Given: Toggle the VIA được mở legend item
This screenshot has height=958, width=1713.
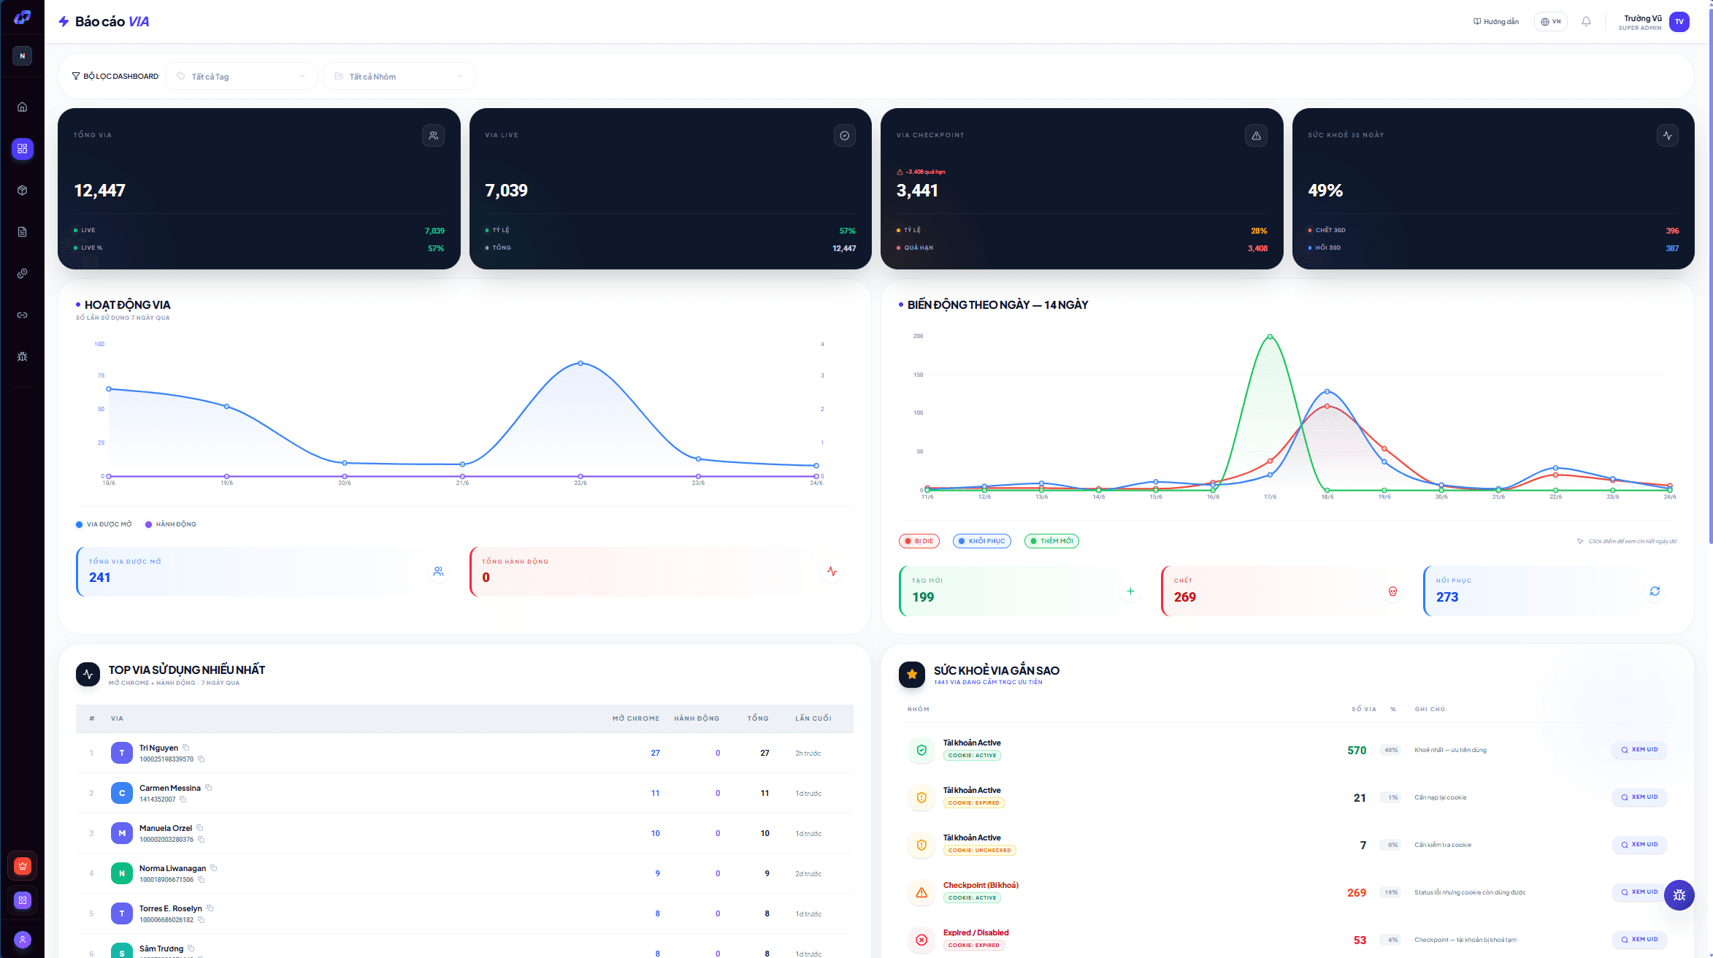Looking at the screenshot, I should tap(104, 524).
